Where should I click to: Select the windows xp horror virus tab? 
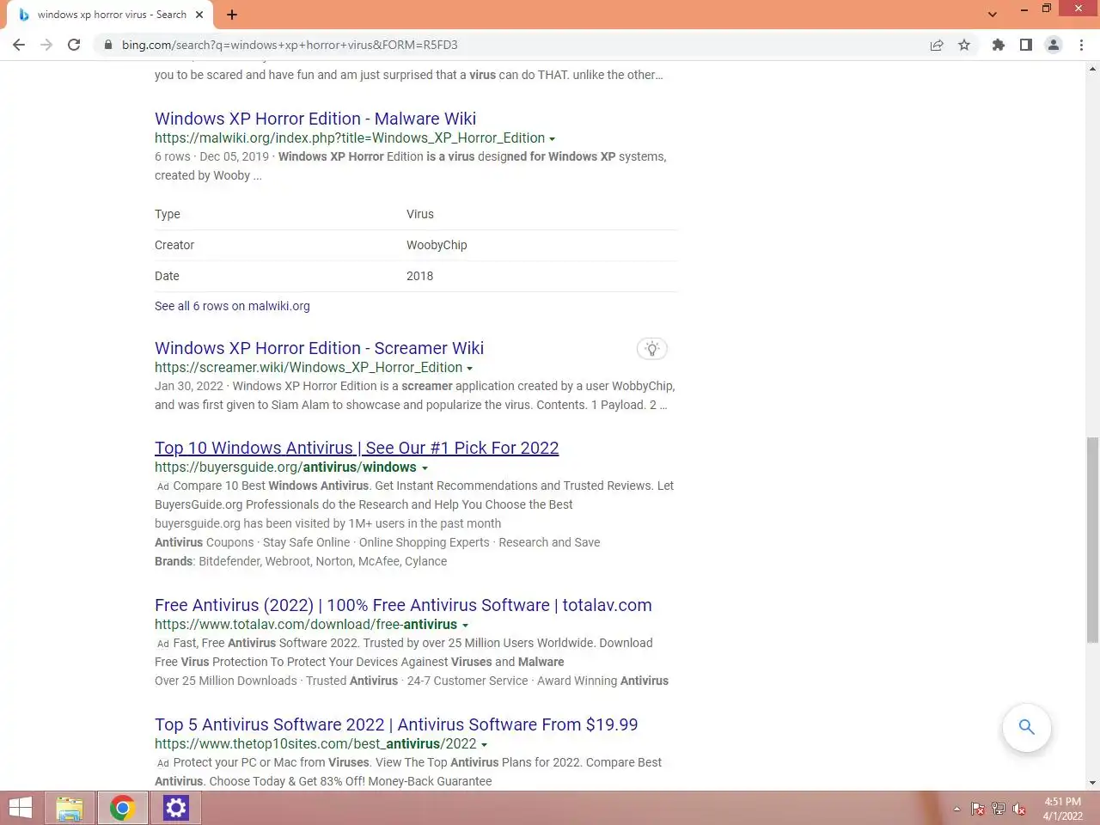point(111,15)
